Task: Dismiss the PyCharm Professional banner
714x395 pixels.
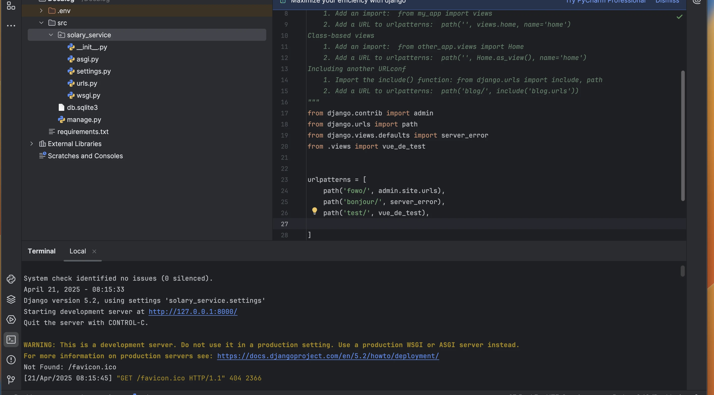Action: (667, 2)
